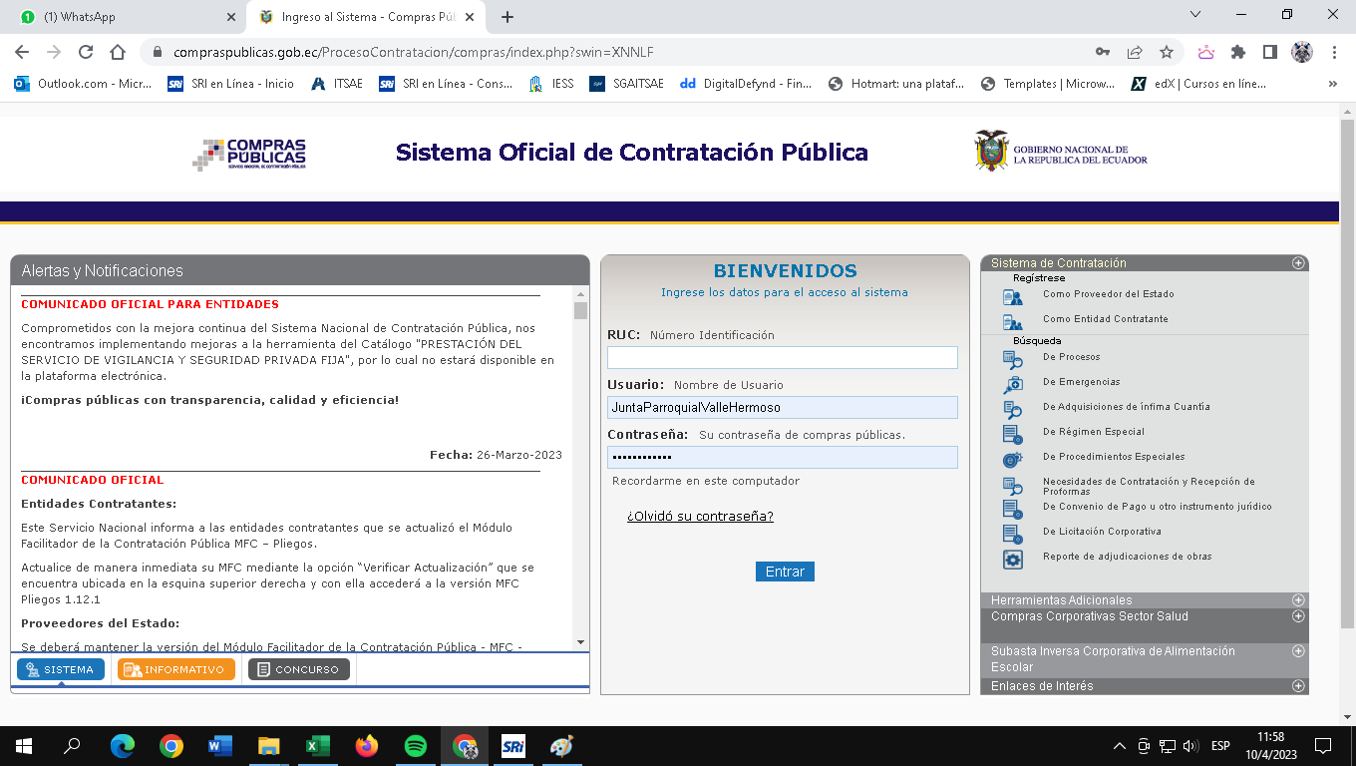This screenshot has width=1356, height=766.
Task: Expand the Compras Corporativas Sector Salud section
Action: [1298, 616]
